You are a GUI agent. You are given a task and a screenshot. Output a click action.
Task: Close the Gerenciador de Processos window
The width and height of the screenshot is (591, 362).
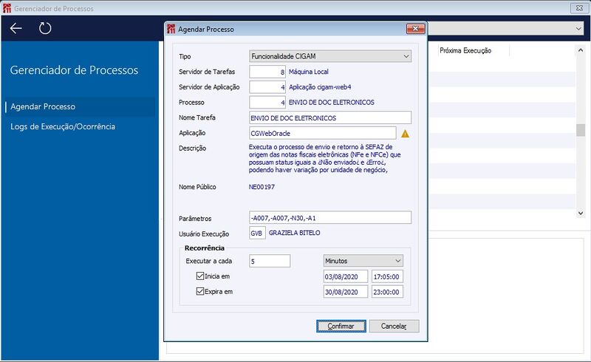click(579, 7)
